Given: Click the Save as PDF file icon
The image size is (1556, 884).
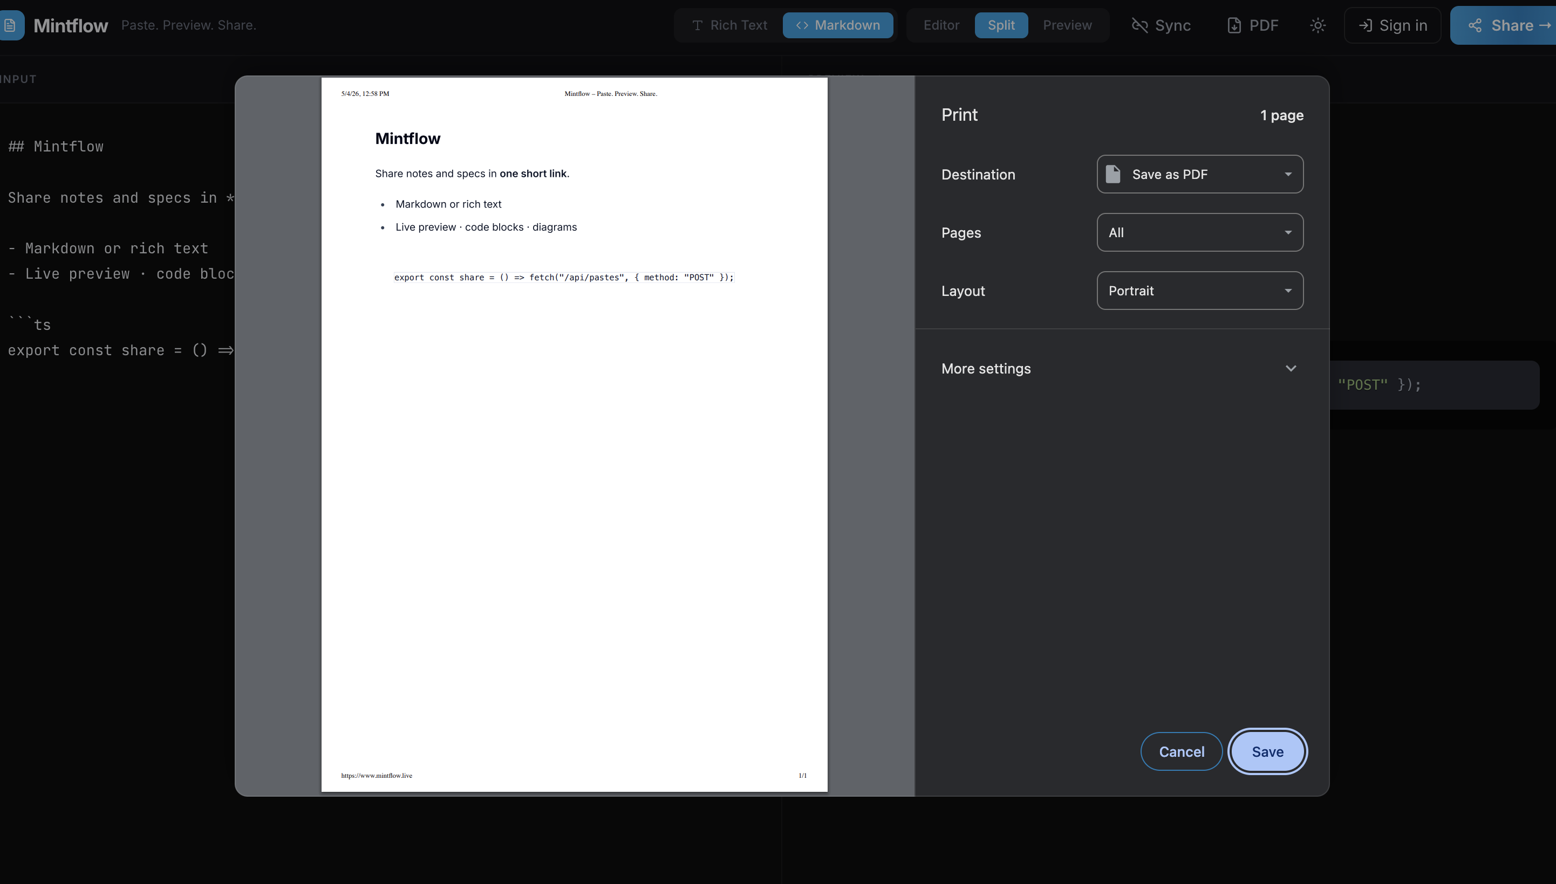Looking at the screenshot, I should point(1113,174).
